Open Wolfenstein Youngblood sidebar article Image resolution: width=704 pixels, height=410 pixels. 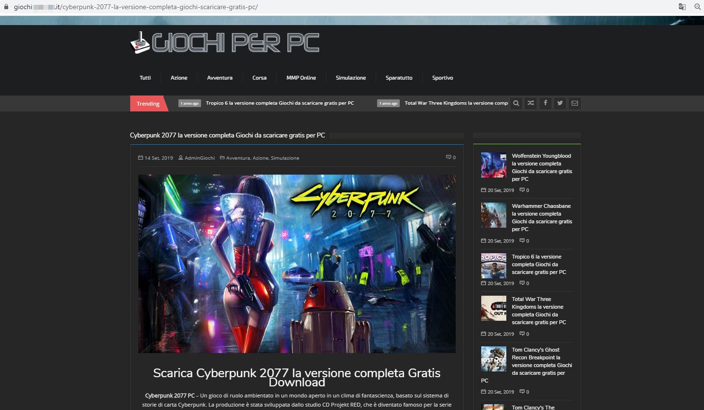coord(542,167)
